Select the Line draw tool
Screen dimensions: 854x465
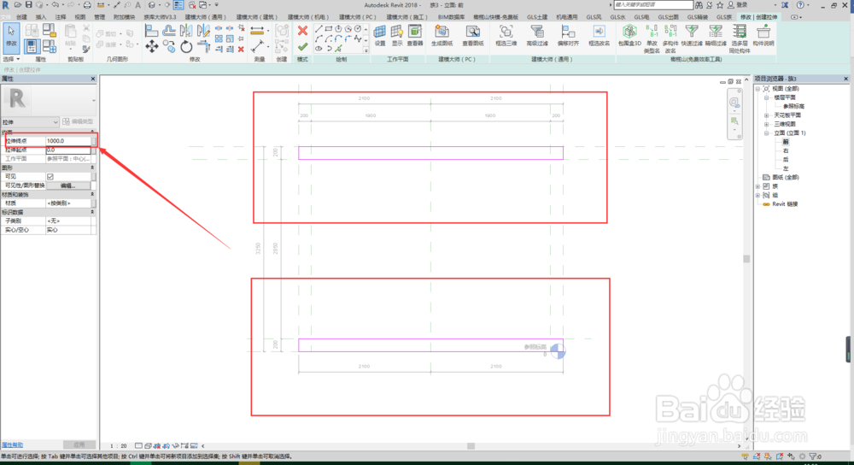coord(319,28)
